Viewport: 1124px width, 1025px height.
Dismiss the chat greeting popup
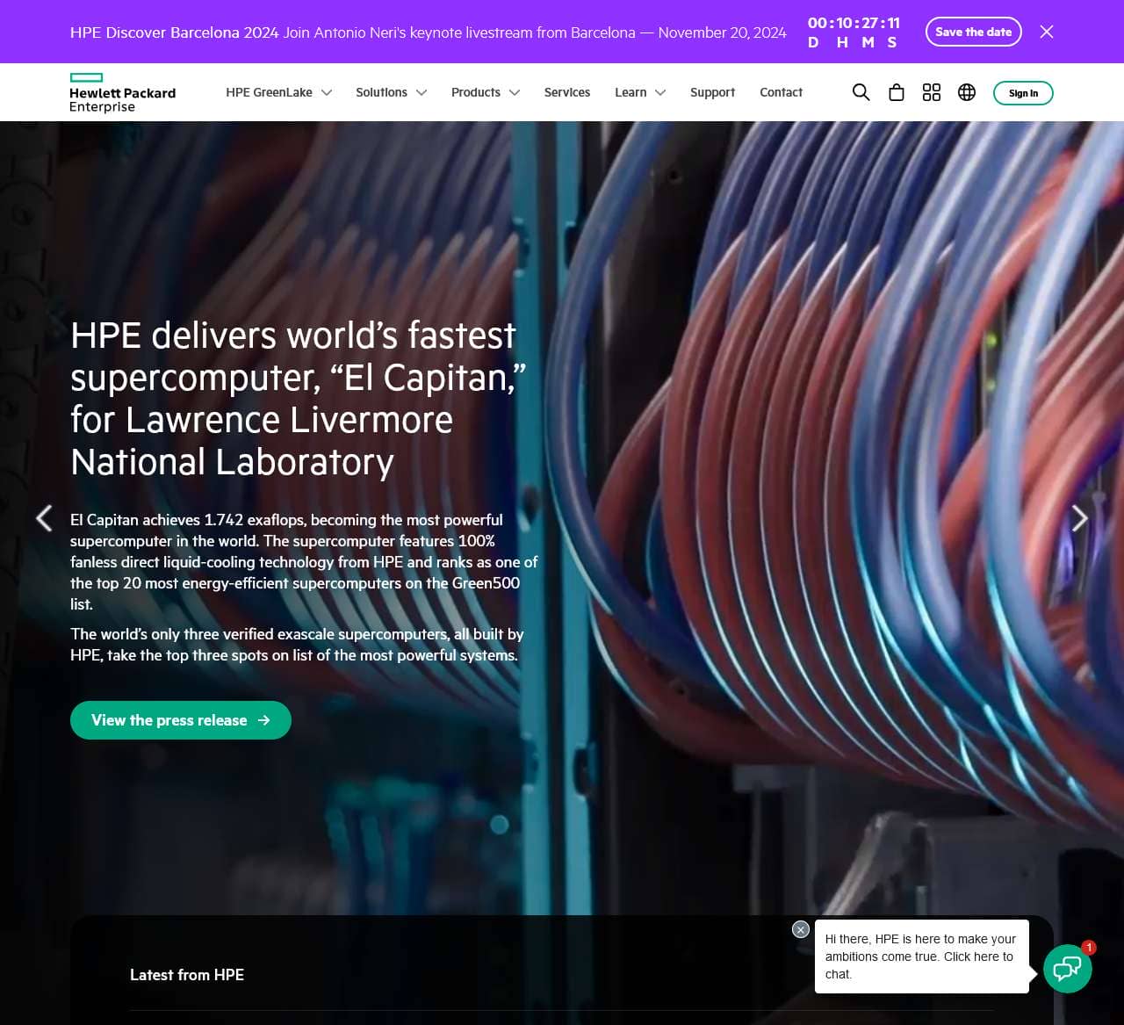pos(801,929)
